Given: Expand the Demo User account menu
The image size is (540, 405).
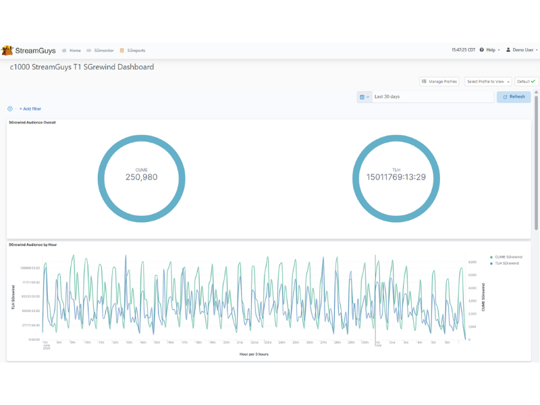Looking at the screenshot, I should pyautogui.click(x=522, y=50).
